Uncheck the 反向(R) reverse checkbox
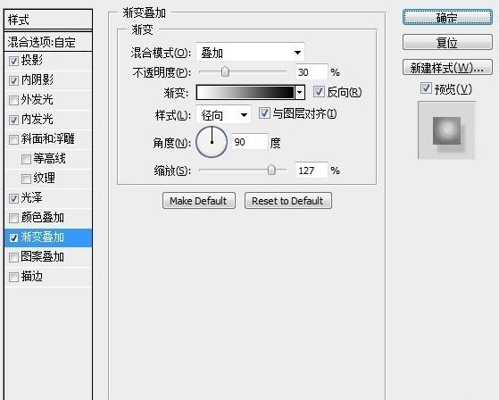 [319, 92]
